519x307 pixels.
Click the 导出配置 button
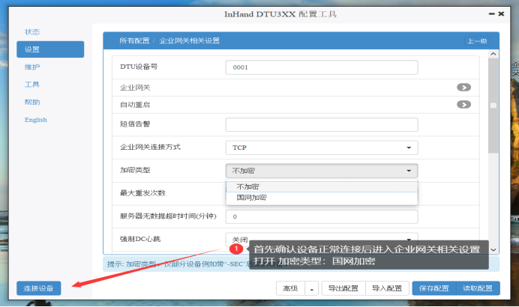click(343, 288)
